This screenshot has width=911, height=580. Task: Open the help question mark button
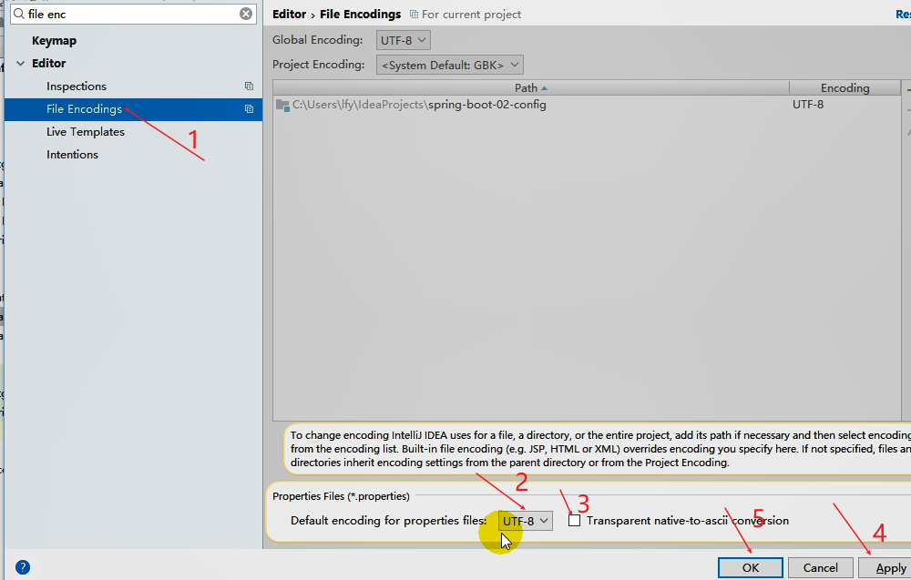coord(23,567)
